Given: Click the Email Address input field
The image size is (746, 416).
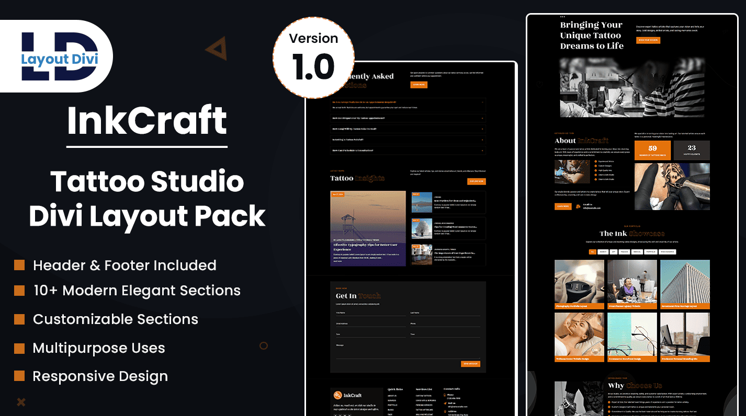Looking at the screenshot, I should (370, 324).
